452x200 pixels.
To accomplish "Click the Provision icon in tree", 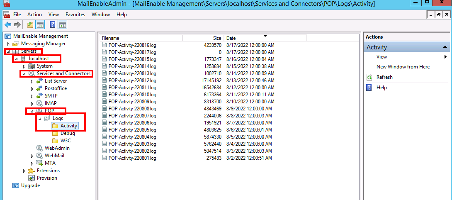I will click(x=32, y=178).
